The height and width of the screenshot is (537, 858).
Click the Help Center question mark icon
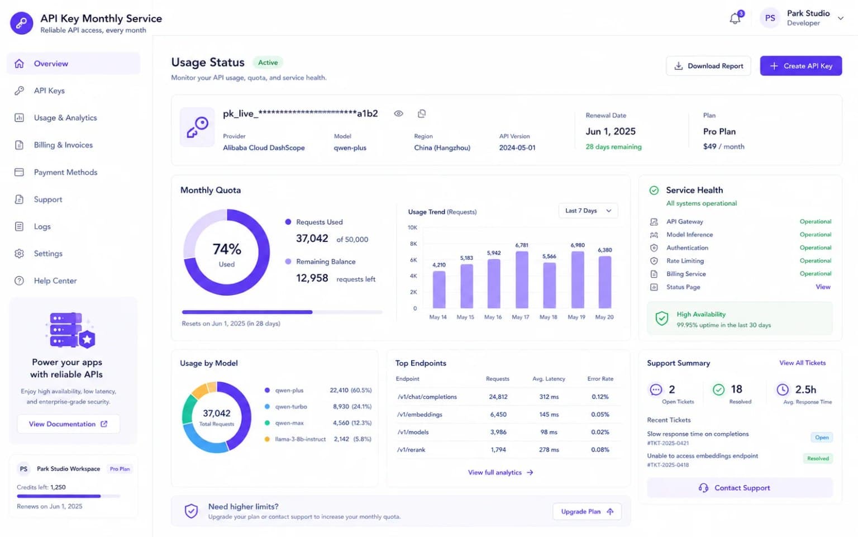pos(19,281)
